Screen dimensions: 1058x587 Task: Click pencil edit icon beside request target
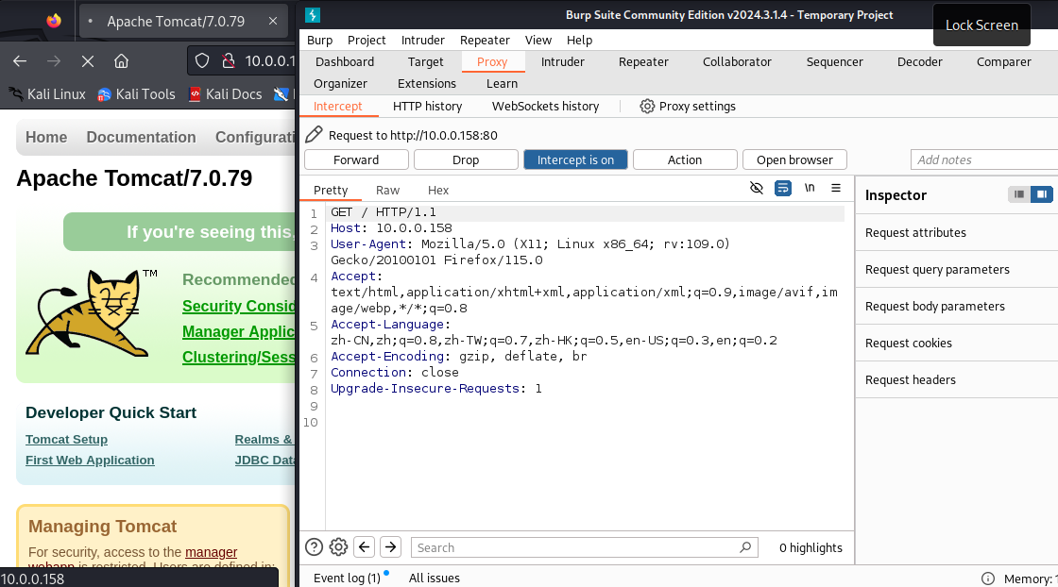[314, 135]
